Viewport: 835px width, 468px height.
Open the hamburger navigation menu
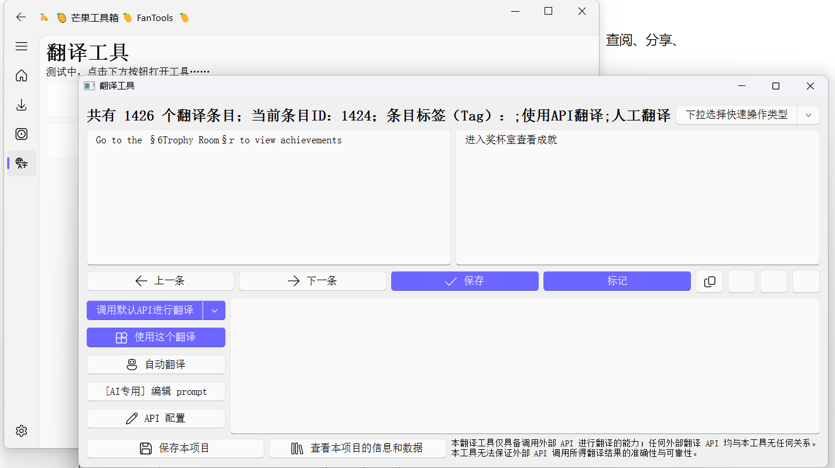click(22, 46)
